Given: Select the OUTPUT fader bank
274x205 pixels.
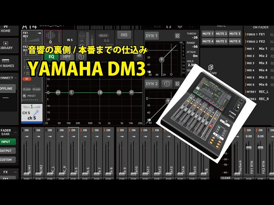Looking at the screenshot, I should click(8, 151).
